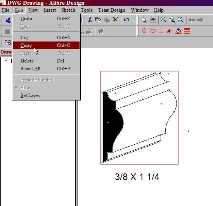
Task: Click the red line style icon
Action: click(187, 31)
